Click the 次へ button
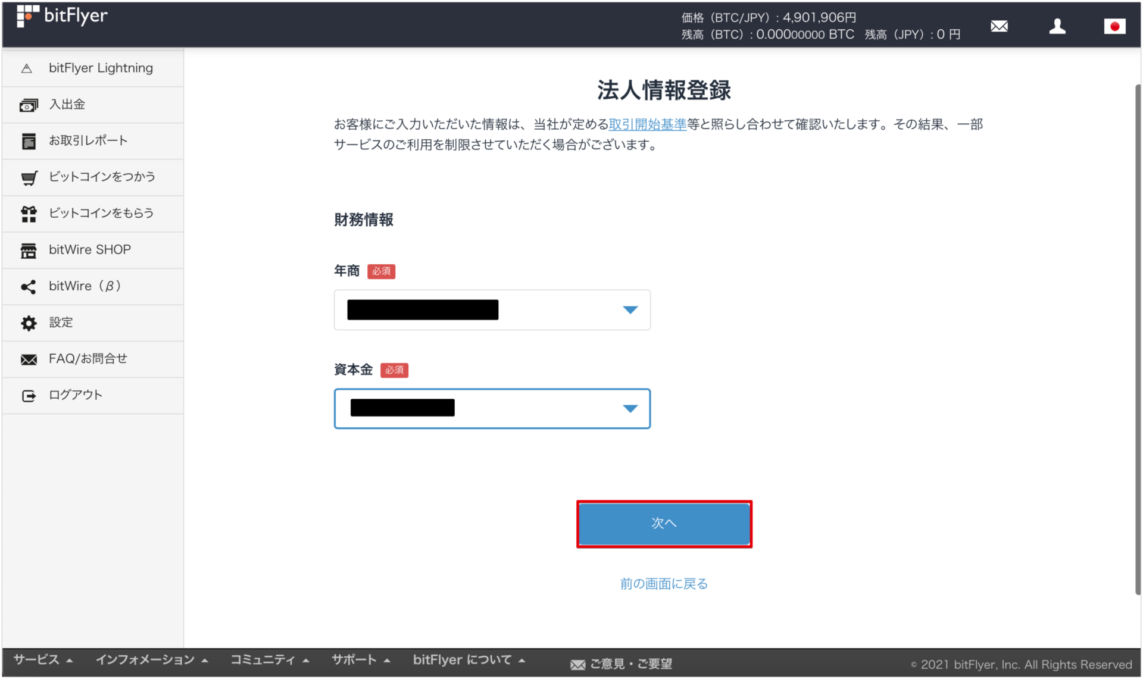This screenshot has width=1143, height=679. point(664,524)
